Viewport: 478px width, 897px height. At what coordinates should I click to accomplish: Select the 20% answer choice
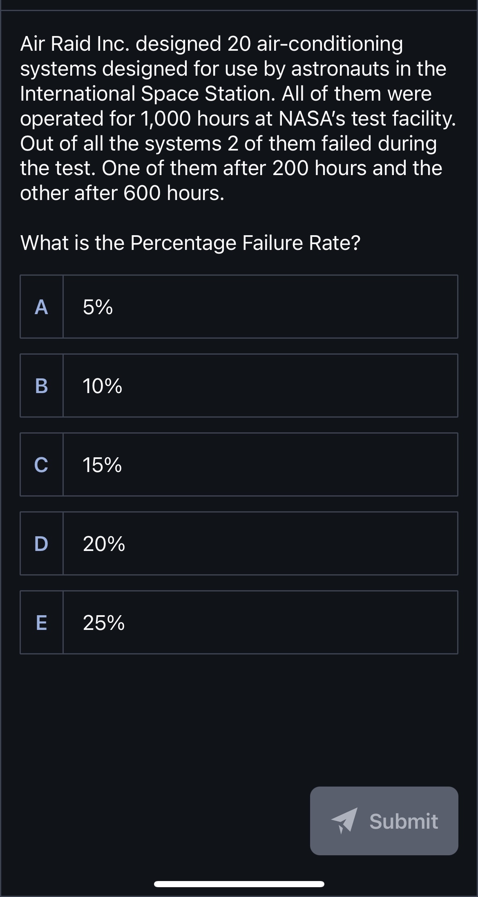pos(104,544)
